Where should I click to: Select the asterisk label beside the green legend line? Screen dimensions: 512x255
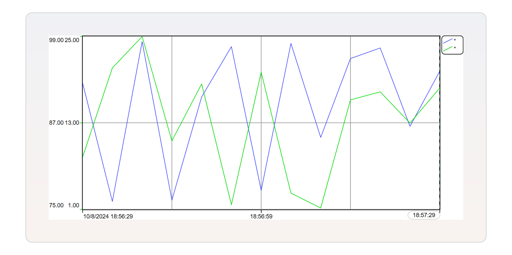(x=455, y=48)
